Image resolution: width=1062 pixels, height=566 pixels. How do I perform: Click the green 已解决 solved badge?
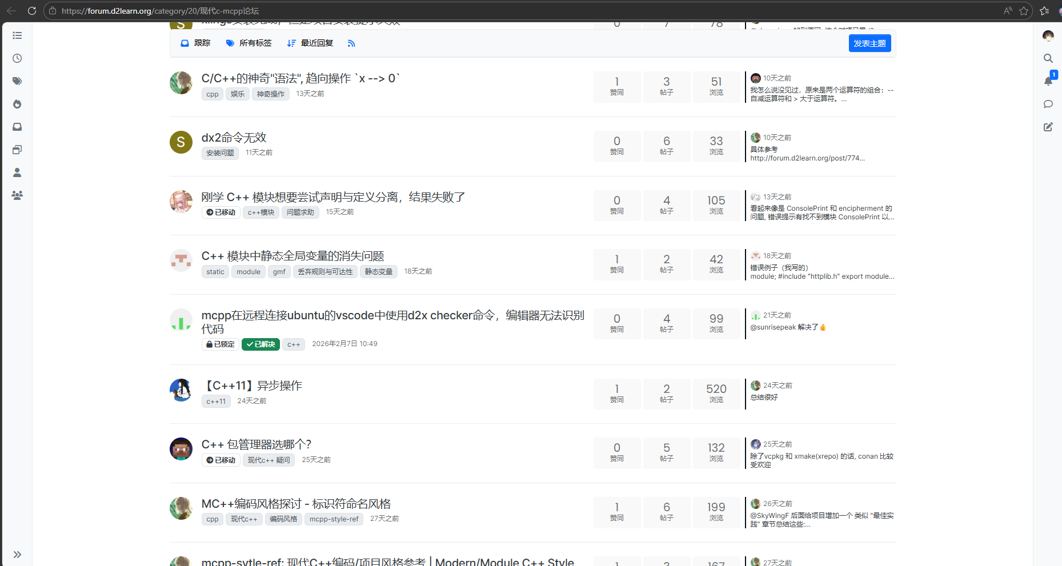[261, 344]
